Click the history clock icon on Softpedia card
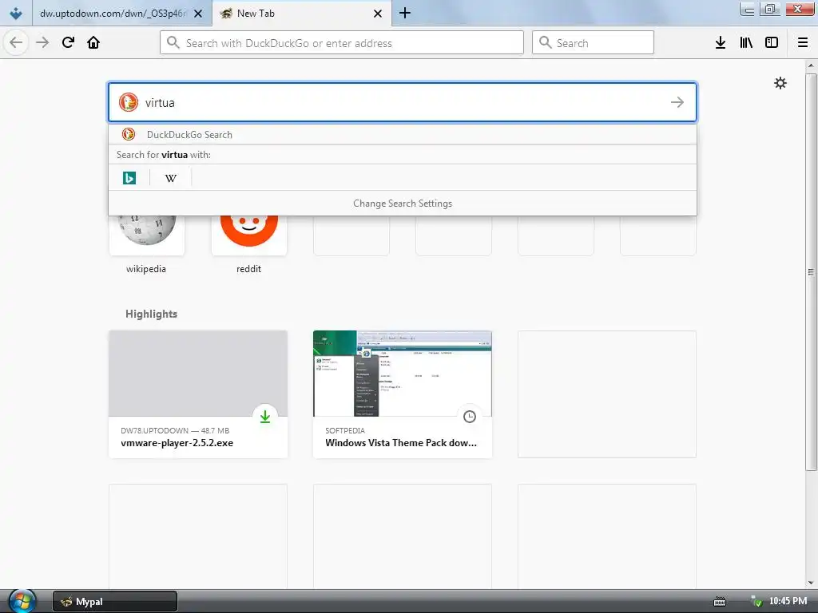Viewport: 818px width, 613px height. [x=470, y=417]
